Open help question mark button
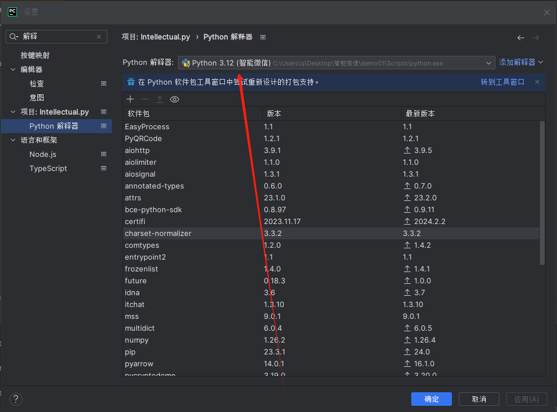 16,399
